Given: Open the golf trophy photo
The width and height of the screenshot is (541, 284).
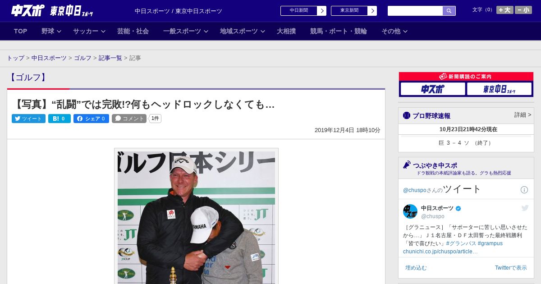Looking at the screenshot, I should click(196, 217).
